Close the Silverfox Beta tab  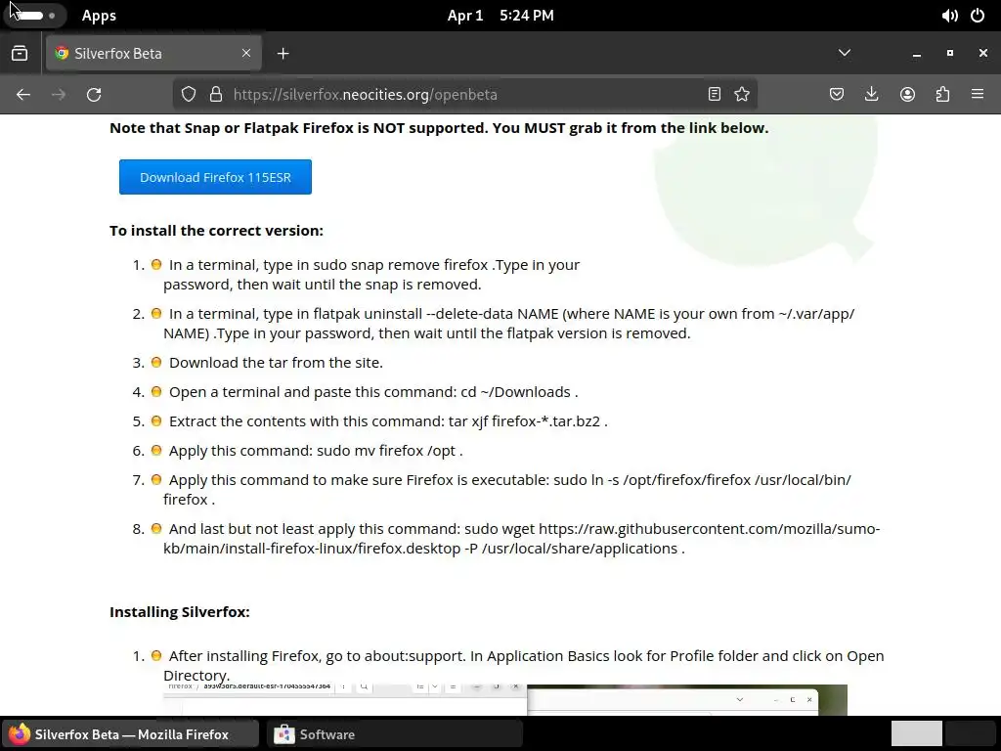246,53
